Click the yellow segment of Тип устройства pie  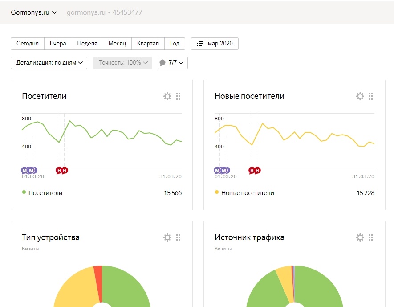(77, 288)
